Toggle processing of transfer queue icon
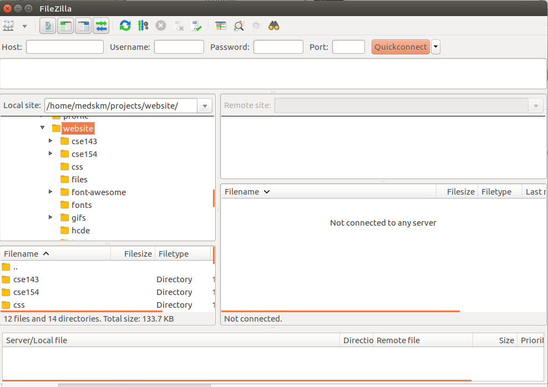Image resolution: width=548 pixels, height=387 pixels. tap(143, 26)
